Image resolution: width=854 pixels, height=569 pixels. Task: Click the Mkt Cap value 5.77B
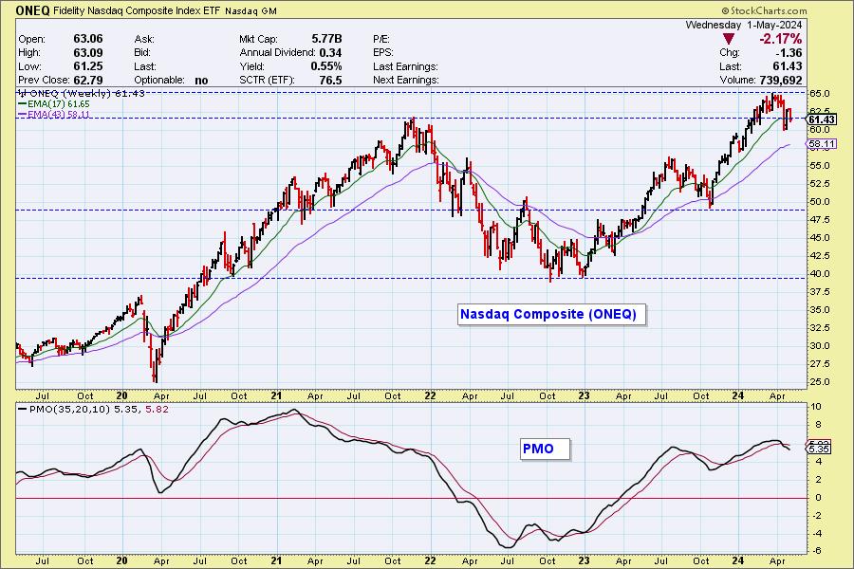tap(326, 39)
